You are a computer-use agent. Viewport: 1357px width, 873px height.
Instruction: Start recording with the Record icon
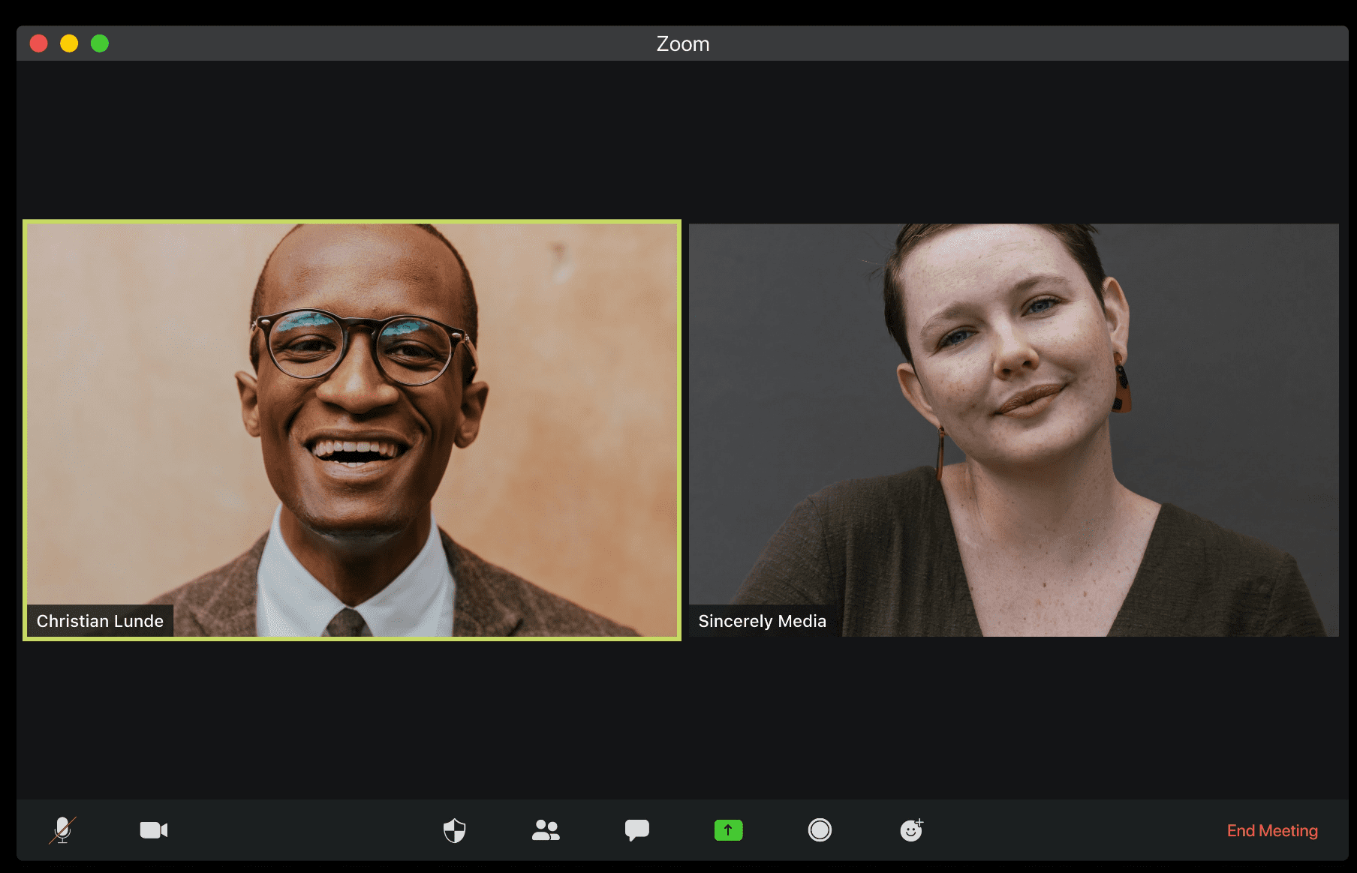pyautogui.click(x=820, y=830)
